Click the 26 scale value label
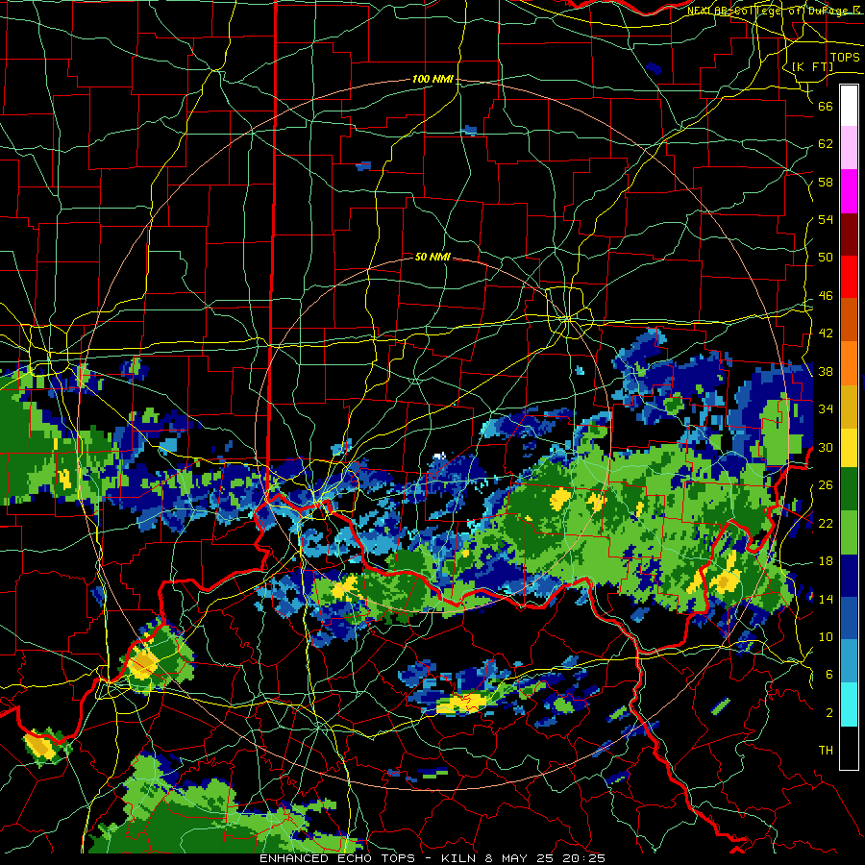The height and width of the screenshot is (865, 865). (826, 485)
